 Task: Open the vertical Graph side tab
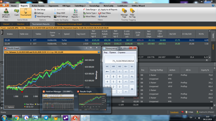click(x=213, y=47)
